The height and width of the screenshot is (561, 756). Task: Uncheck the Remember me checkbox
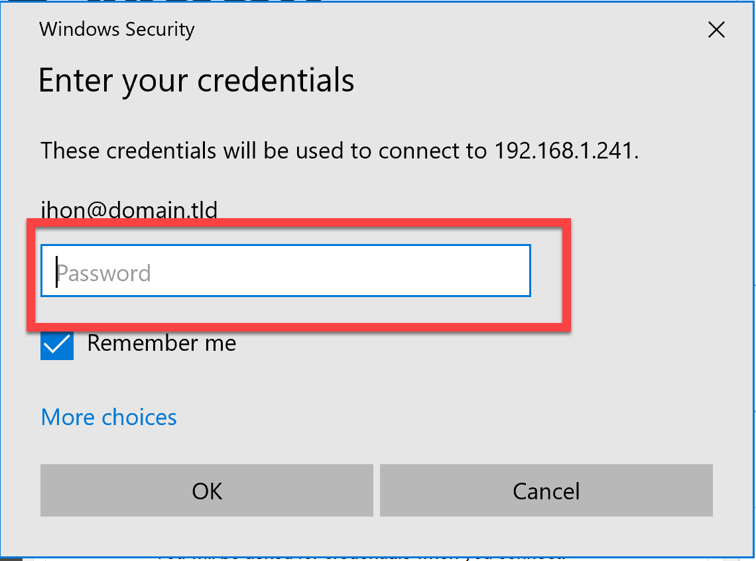coord(57,344)
